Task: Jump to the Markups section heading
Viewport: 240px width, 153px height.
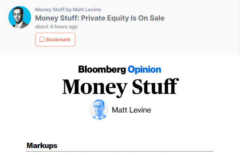Action: click(x=42, y=146)
